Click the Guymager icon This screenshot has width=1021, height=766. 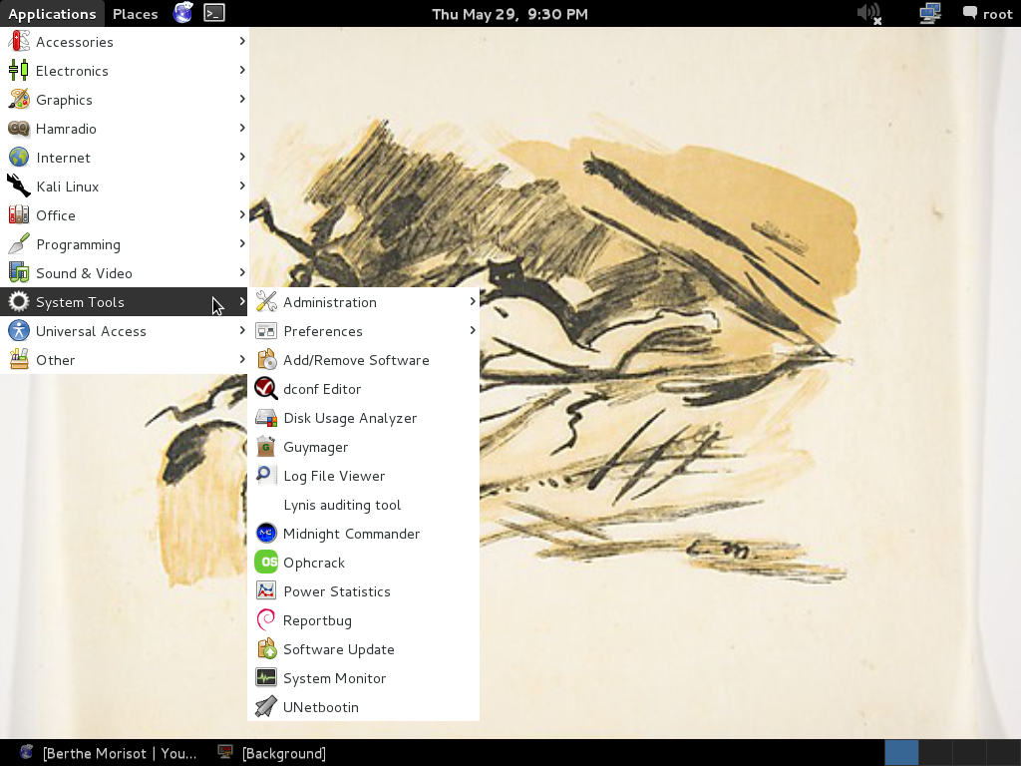pyautogui.click(x=266, y=447)
